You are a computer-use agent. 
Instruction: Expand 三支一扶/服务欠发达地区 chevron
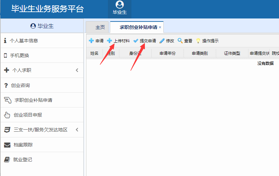77,130
